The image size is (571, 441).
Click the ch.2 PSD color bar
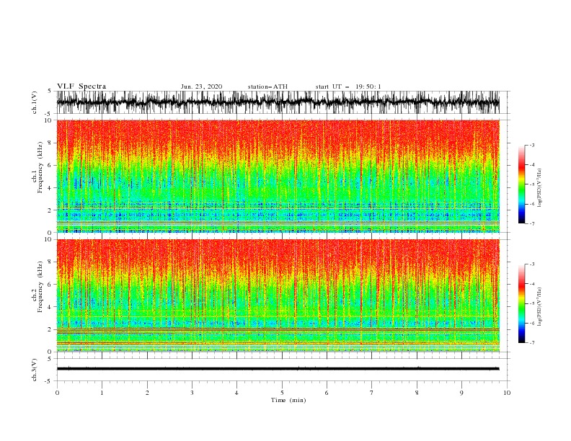click(521, 303)
